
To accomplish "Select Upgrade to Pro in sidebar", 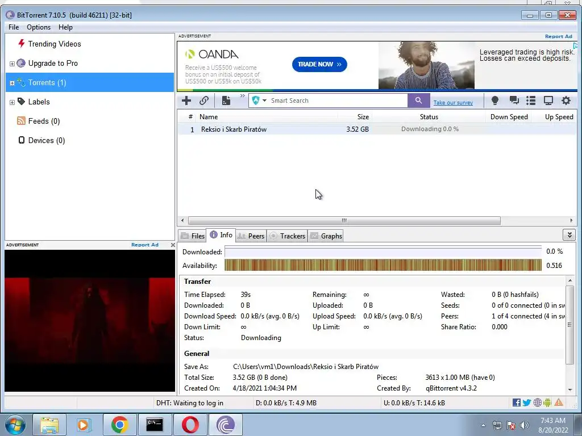I will 53,63.
